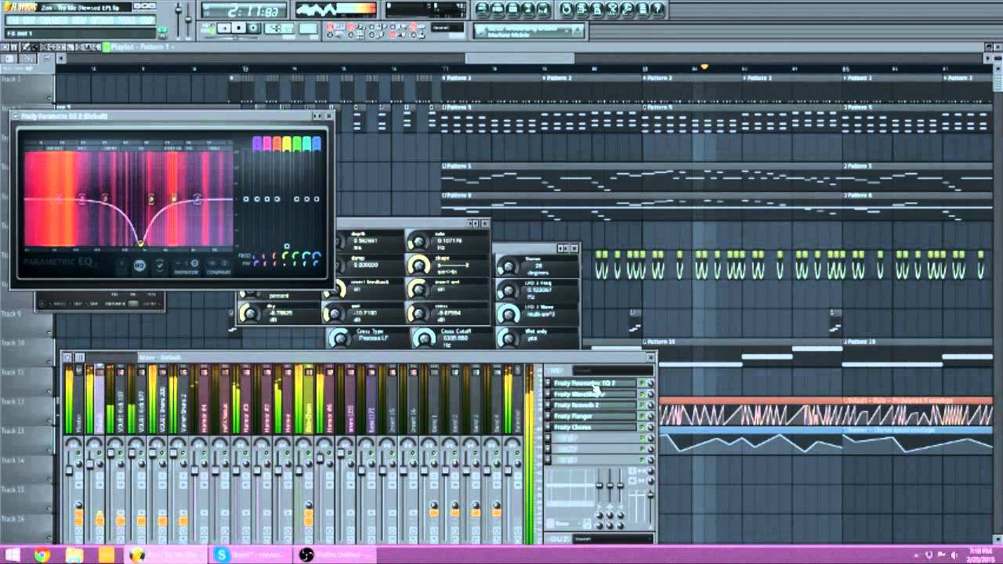Click the purple band 1 swatch in the EQ

[256, 143]
